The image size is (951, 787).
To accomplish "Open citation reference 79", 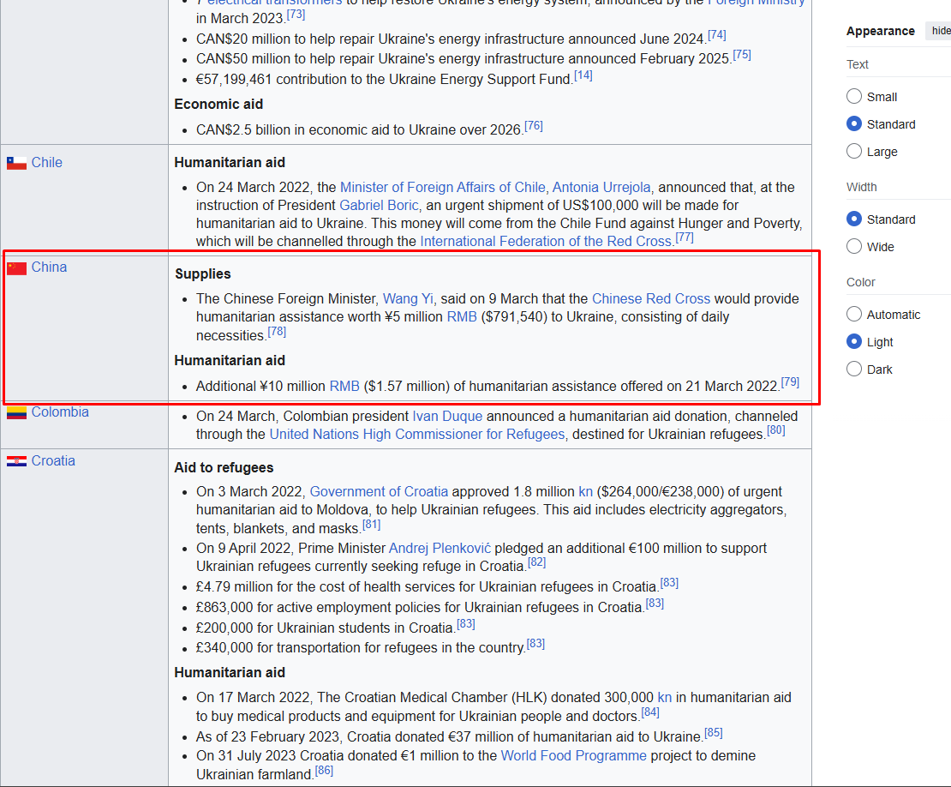I will tap(790, 381).
